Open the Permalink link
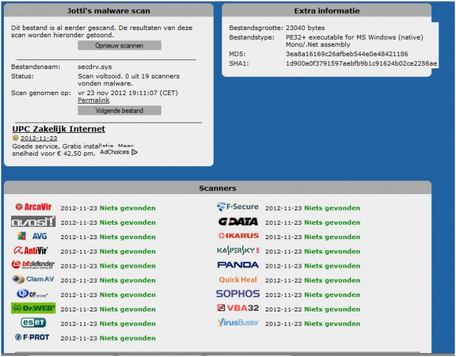The image size is (456, 357). pos(94,100)
